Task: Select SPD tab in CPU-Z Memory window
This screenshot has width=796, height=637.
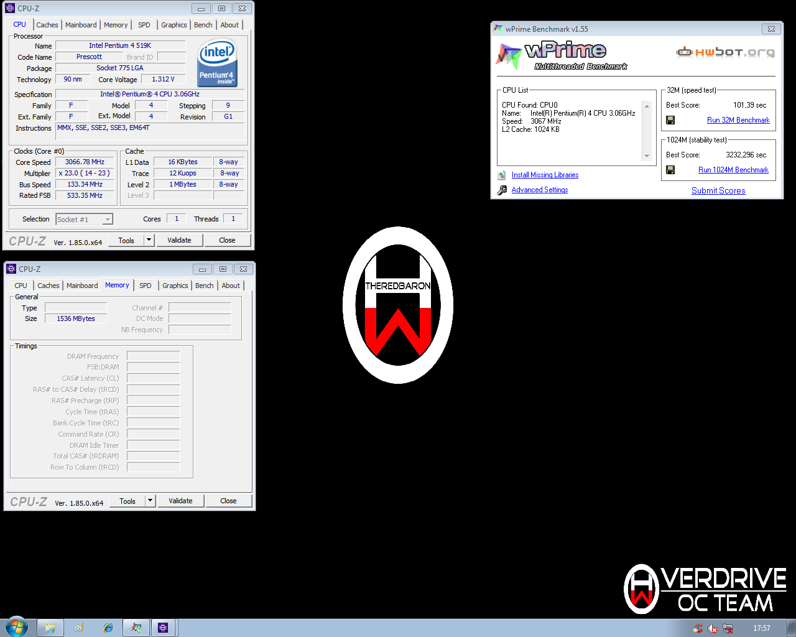Action: pos(146,286)
